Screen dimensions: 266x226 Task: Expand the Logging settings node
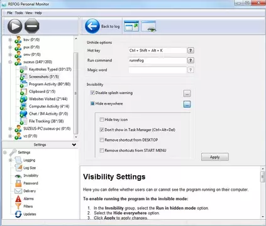coord(10,160)
